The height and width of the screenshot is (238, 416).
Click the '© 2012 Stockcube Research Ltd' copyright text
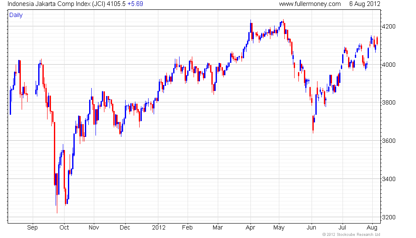tap(351, 235)
